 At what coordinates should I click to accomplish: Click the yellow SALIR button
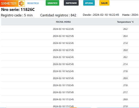click(x=104, y=3)
